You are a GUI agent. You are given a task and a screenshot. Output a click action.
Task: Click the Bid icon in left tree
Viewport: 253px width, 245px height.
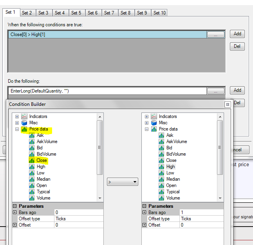32,148
